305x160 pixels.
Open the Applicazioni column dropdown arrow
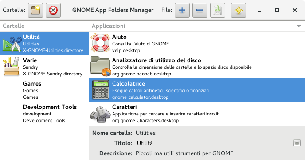[x=299, y=26]
